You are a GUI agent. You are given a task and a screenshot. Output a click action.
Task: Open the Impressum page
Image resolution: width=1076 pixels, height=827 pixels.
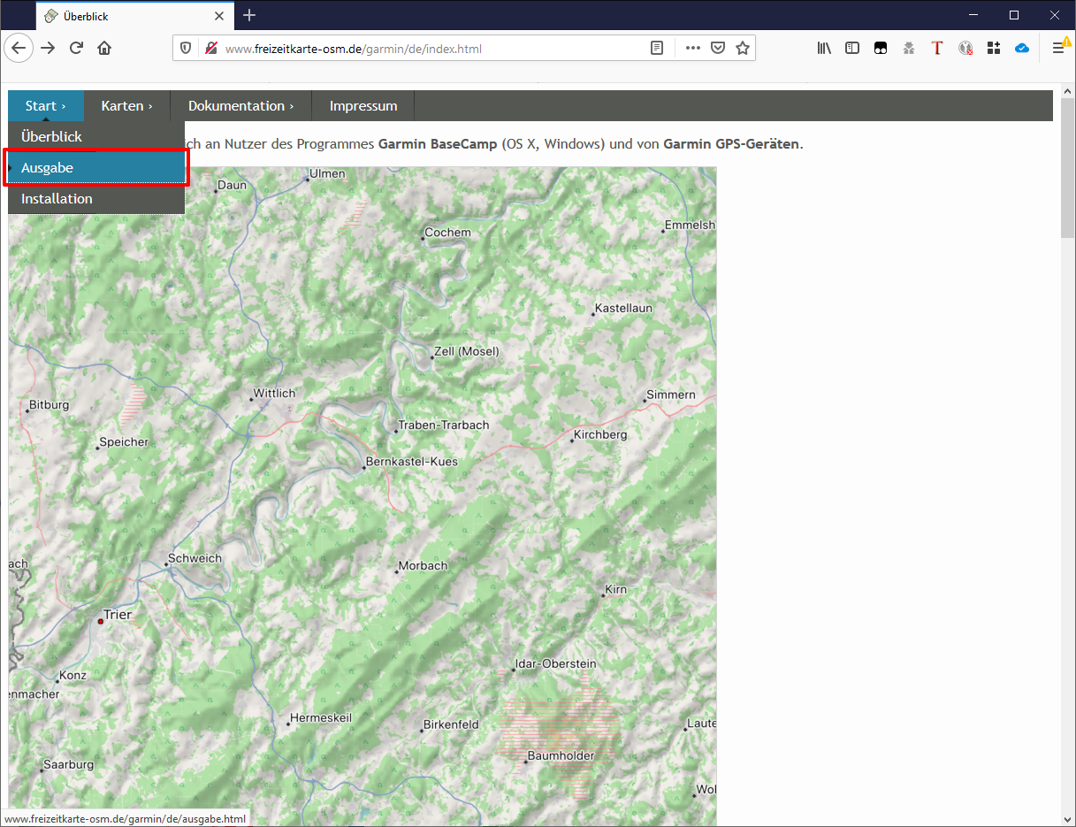pos(363,106)
